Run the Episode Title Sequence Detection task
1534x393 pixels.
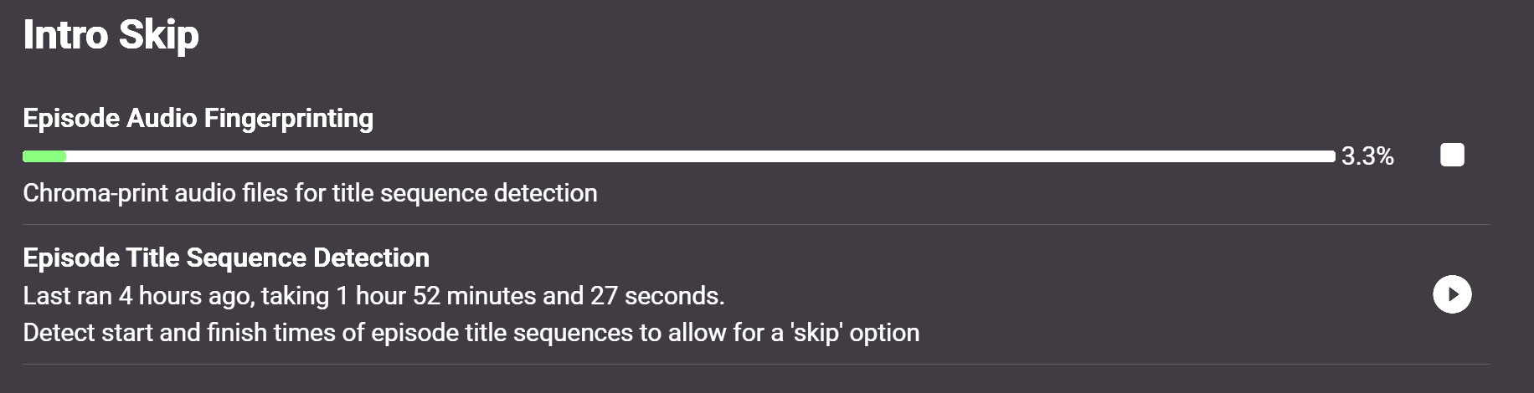(1452, 294)
